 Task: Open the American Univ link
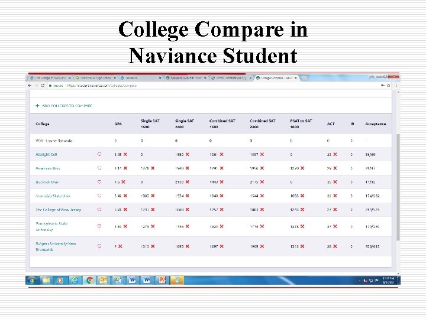[x=48, y=168]
